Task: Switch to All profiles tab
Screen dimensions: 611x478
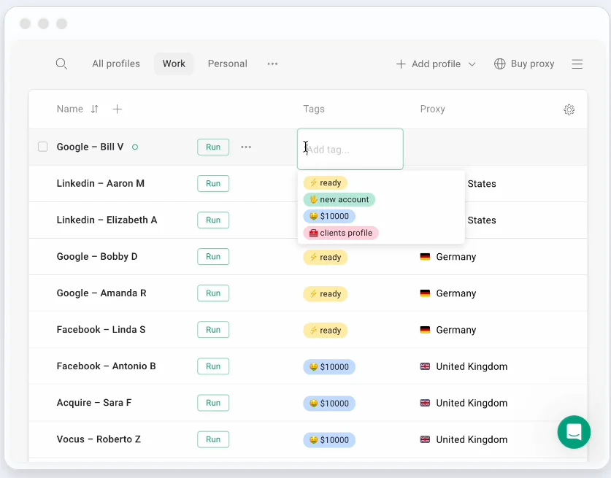Action: pyautogui.click(x=116, y=64)
